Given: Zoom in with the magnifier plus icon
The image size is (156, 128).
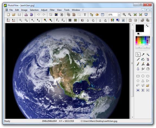Looking at the screenshot, I should click(x=124, y=15).
